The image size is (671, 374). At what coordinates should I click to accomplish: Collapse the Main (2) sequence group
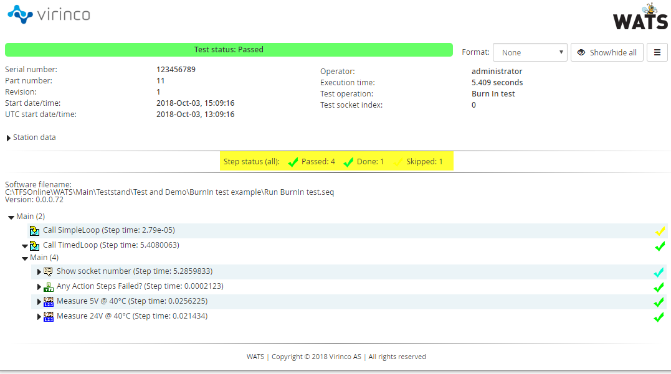(11, 217)
